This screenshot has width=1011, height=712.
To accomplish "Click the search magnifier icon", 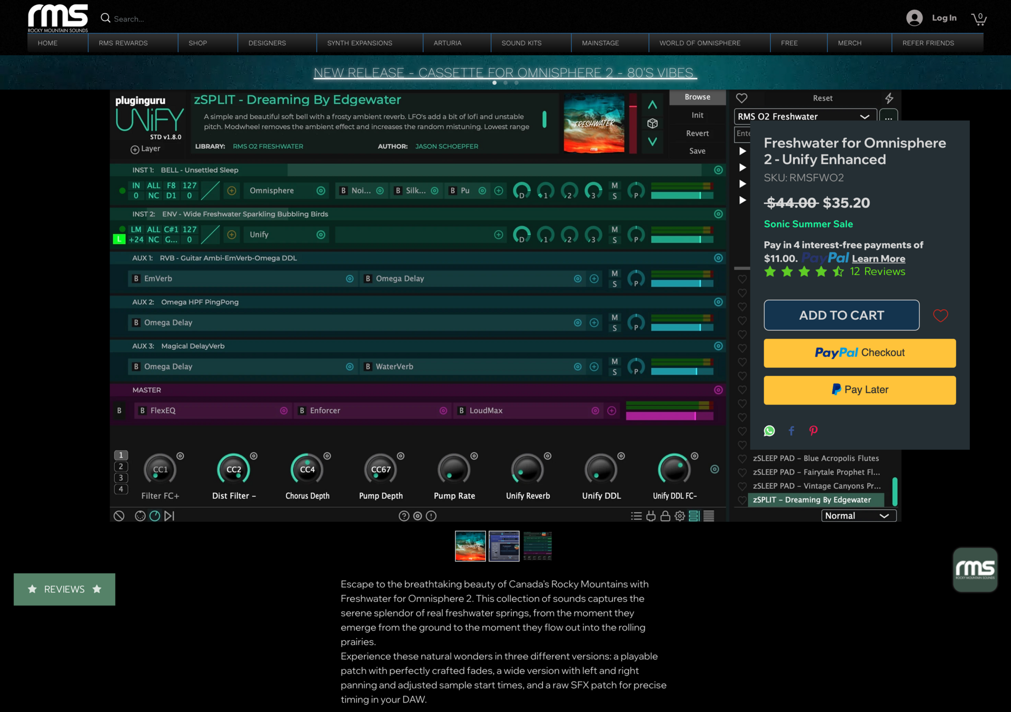I will [x=105, y=18].
